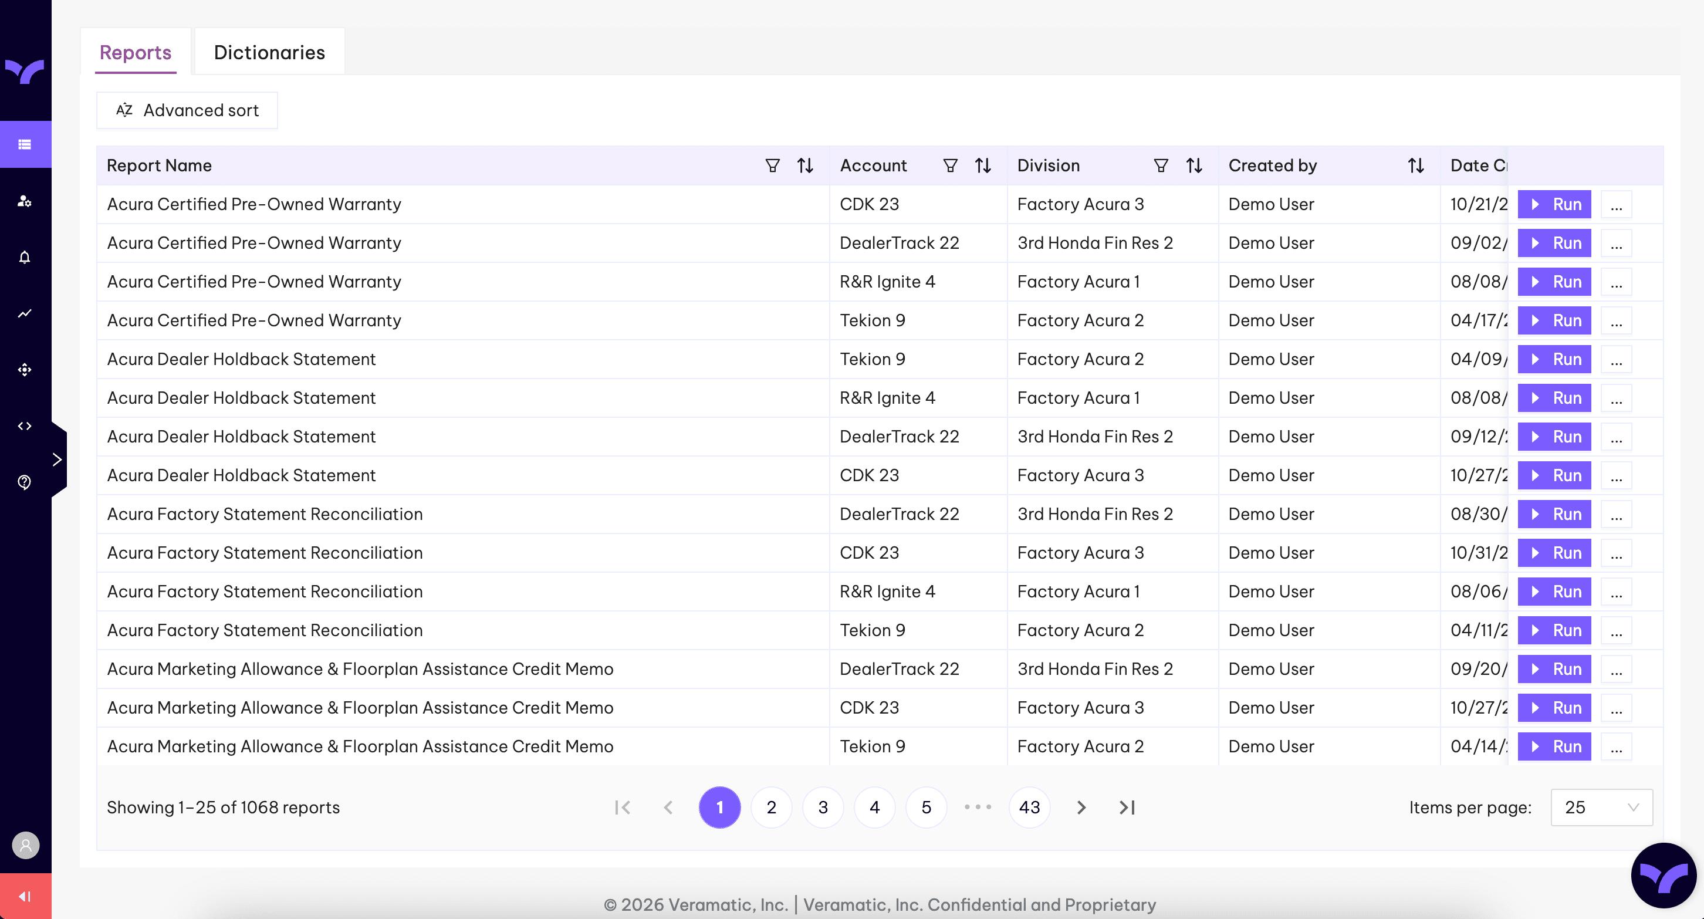Click 'Acura Factory Statement Reconciliation' in DealerTrack 22 row
Screen dimensions: 1704x919
point(265,514)
